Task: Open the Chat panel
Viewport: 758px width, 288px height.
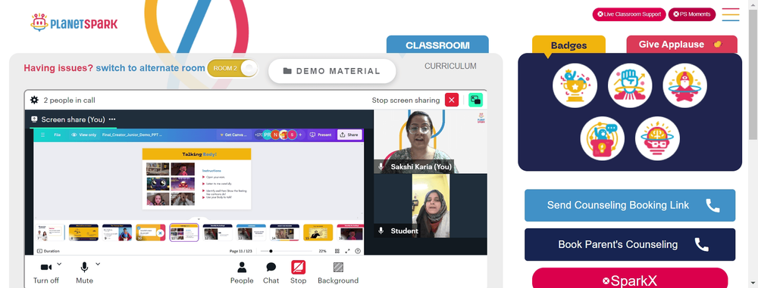Action: tap(271, 273)
